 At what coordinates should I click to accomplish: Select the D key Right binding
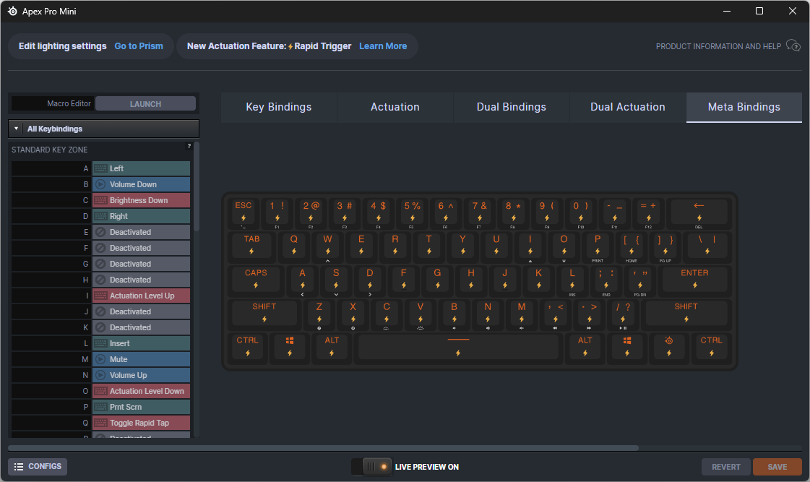pos(141,217)
